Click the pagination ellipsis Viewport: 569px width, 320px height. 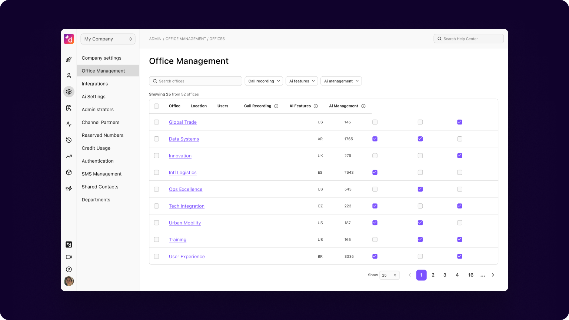pyautogui.click(x=483, y=276)
